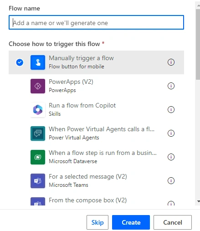200x231 pixels.
Task: Pick From the compose box (V2) trigger
Action: [96, 201]
